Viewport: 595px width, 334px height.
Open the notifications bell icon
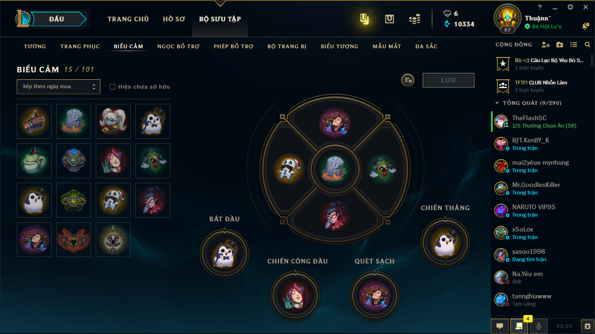tap(585, 26)
